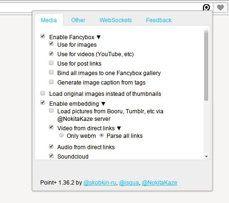This screenshot has width=229, height=203.
Task: Toggle Load original images instead of thumbnails
Action: [x=43, y=93]
